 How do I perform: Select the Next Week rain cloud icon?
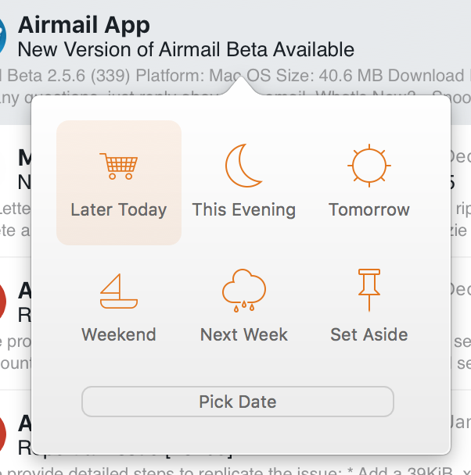[244, 290]
